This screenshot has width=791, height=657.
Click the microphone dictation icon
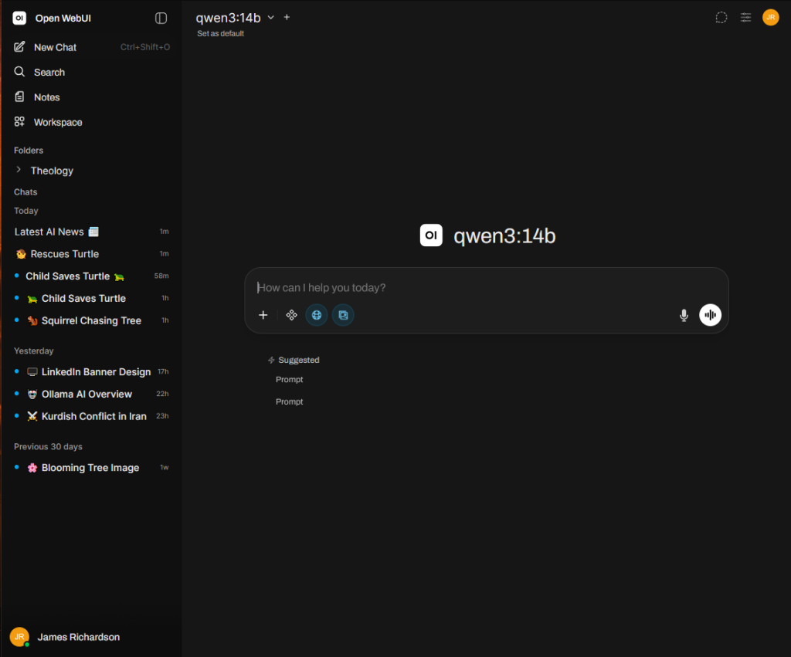coord(684,315)
